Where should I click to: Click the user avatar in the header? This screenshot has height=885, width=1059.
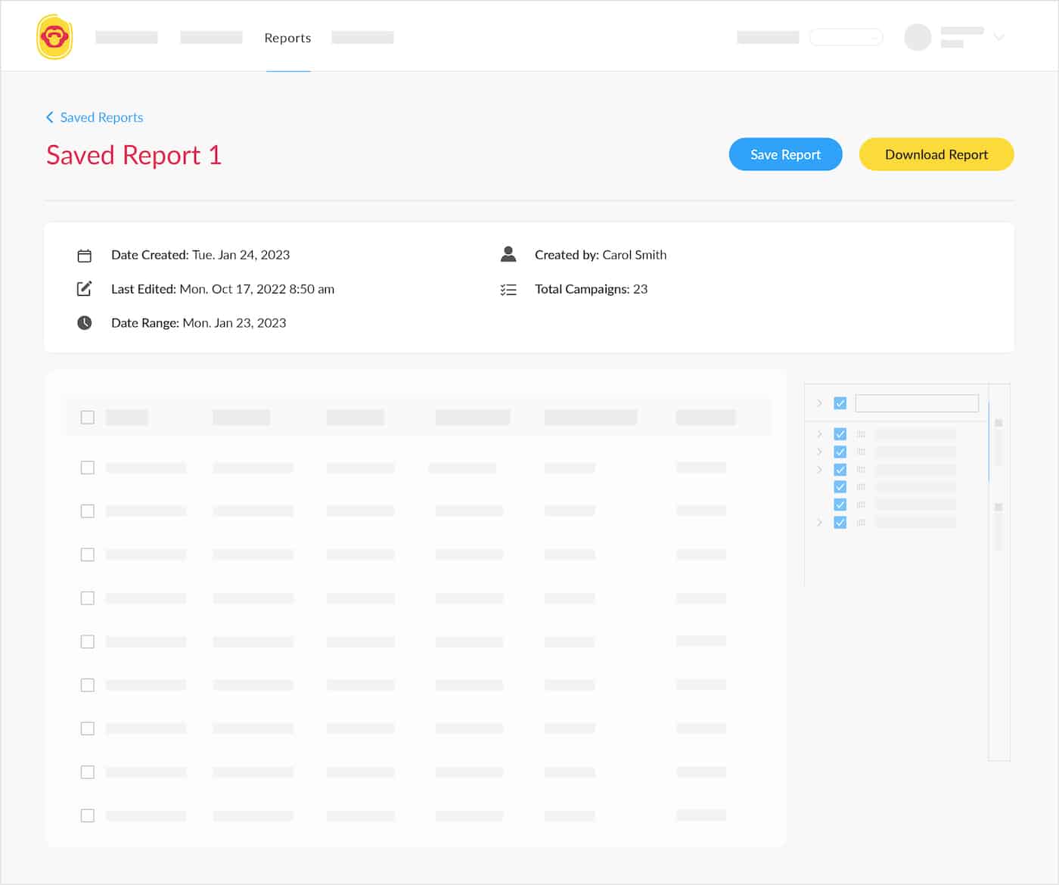click(x=918, y=36)
